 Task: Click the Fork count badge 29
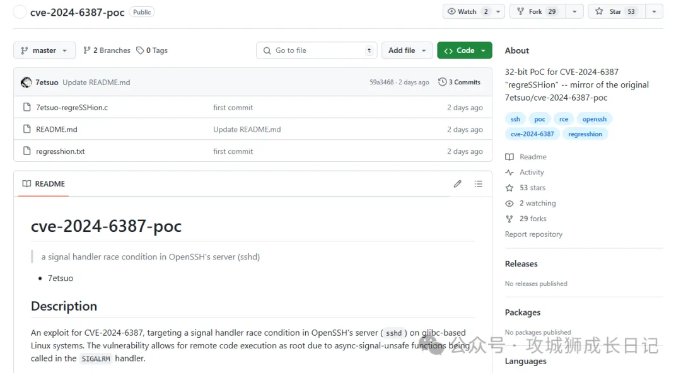coord(552,12)
